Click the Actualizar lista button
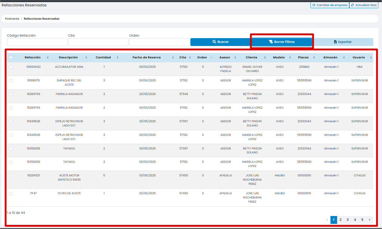The height and width of the screenshot is (229, 382). coord(364,5)
